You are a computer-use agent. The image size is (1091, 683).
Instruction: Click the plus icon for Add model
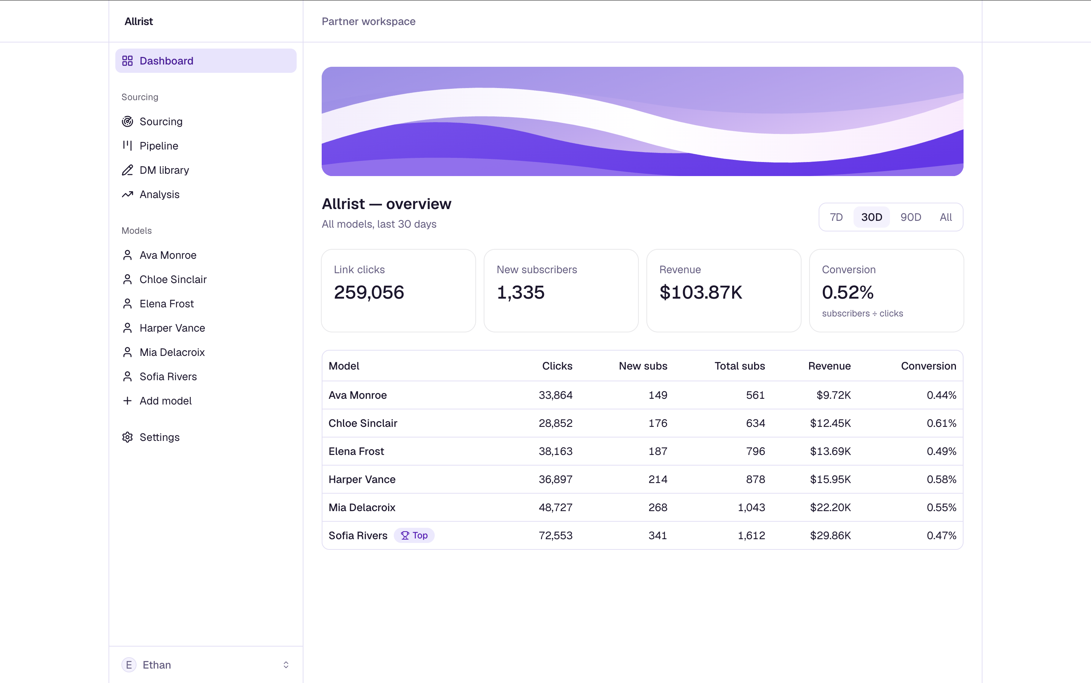coord(127,401)
